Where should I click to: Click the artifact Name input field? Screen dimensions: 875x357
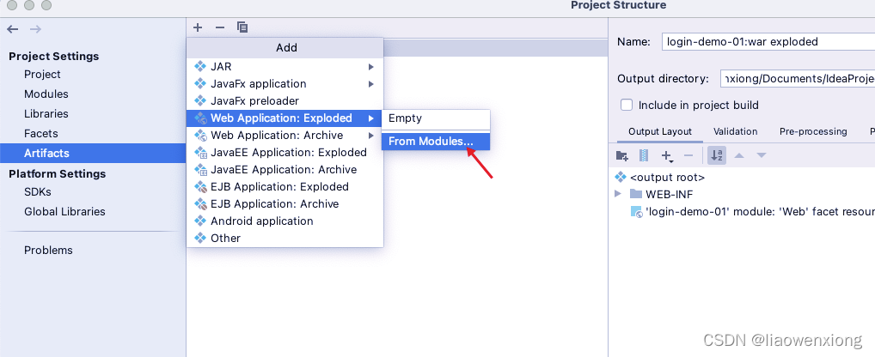coord(768,42)
